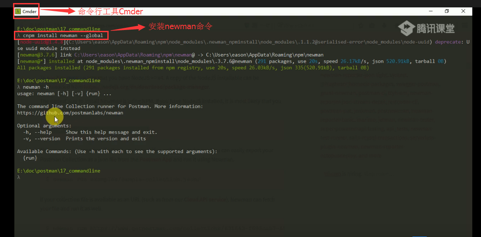Screen dimensions: 481x237
Task: Click 'The command line Collection runner' line
Action: tap(110, 106)
